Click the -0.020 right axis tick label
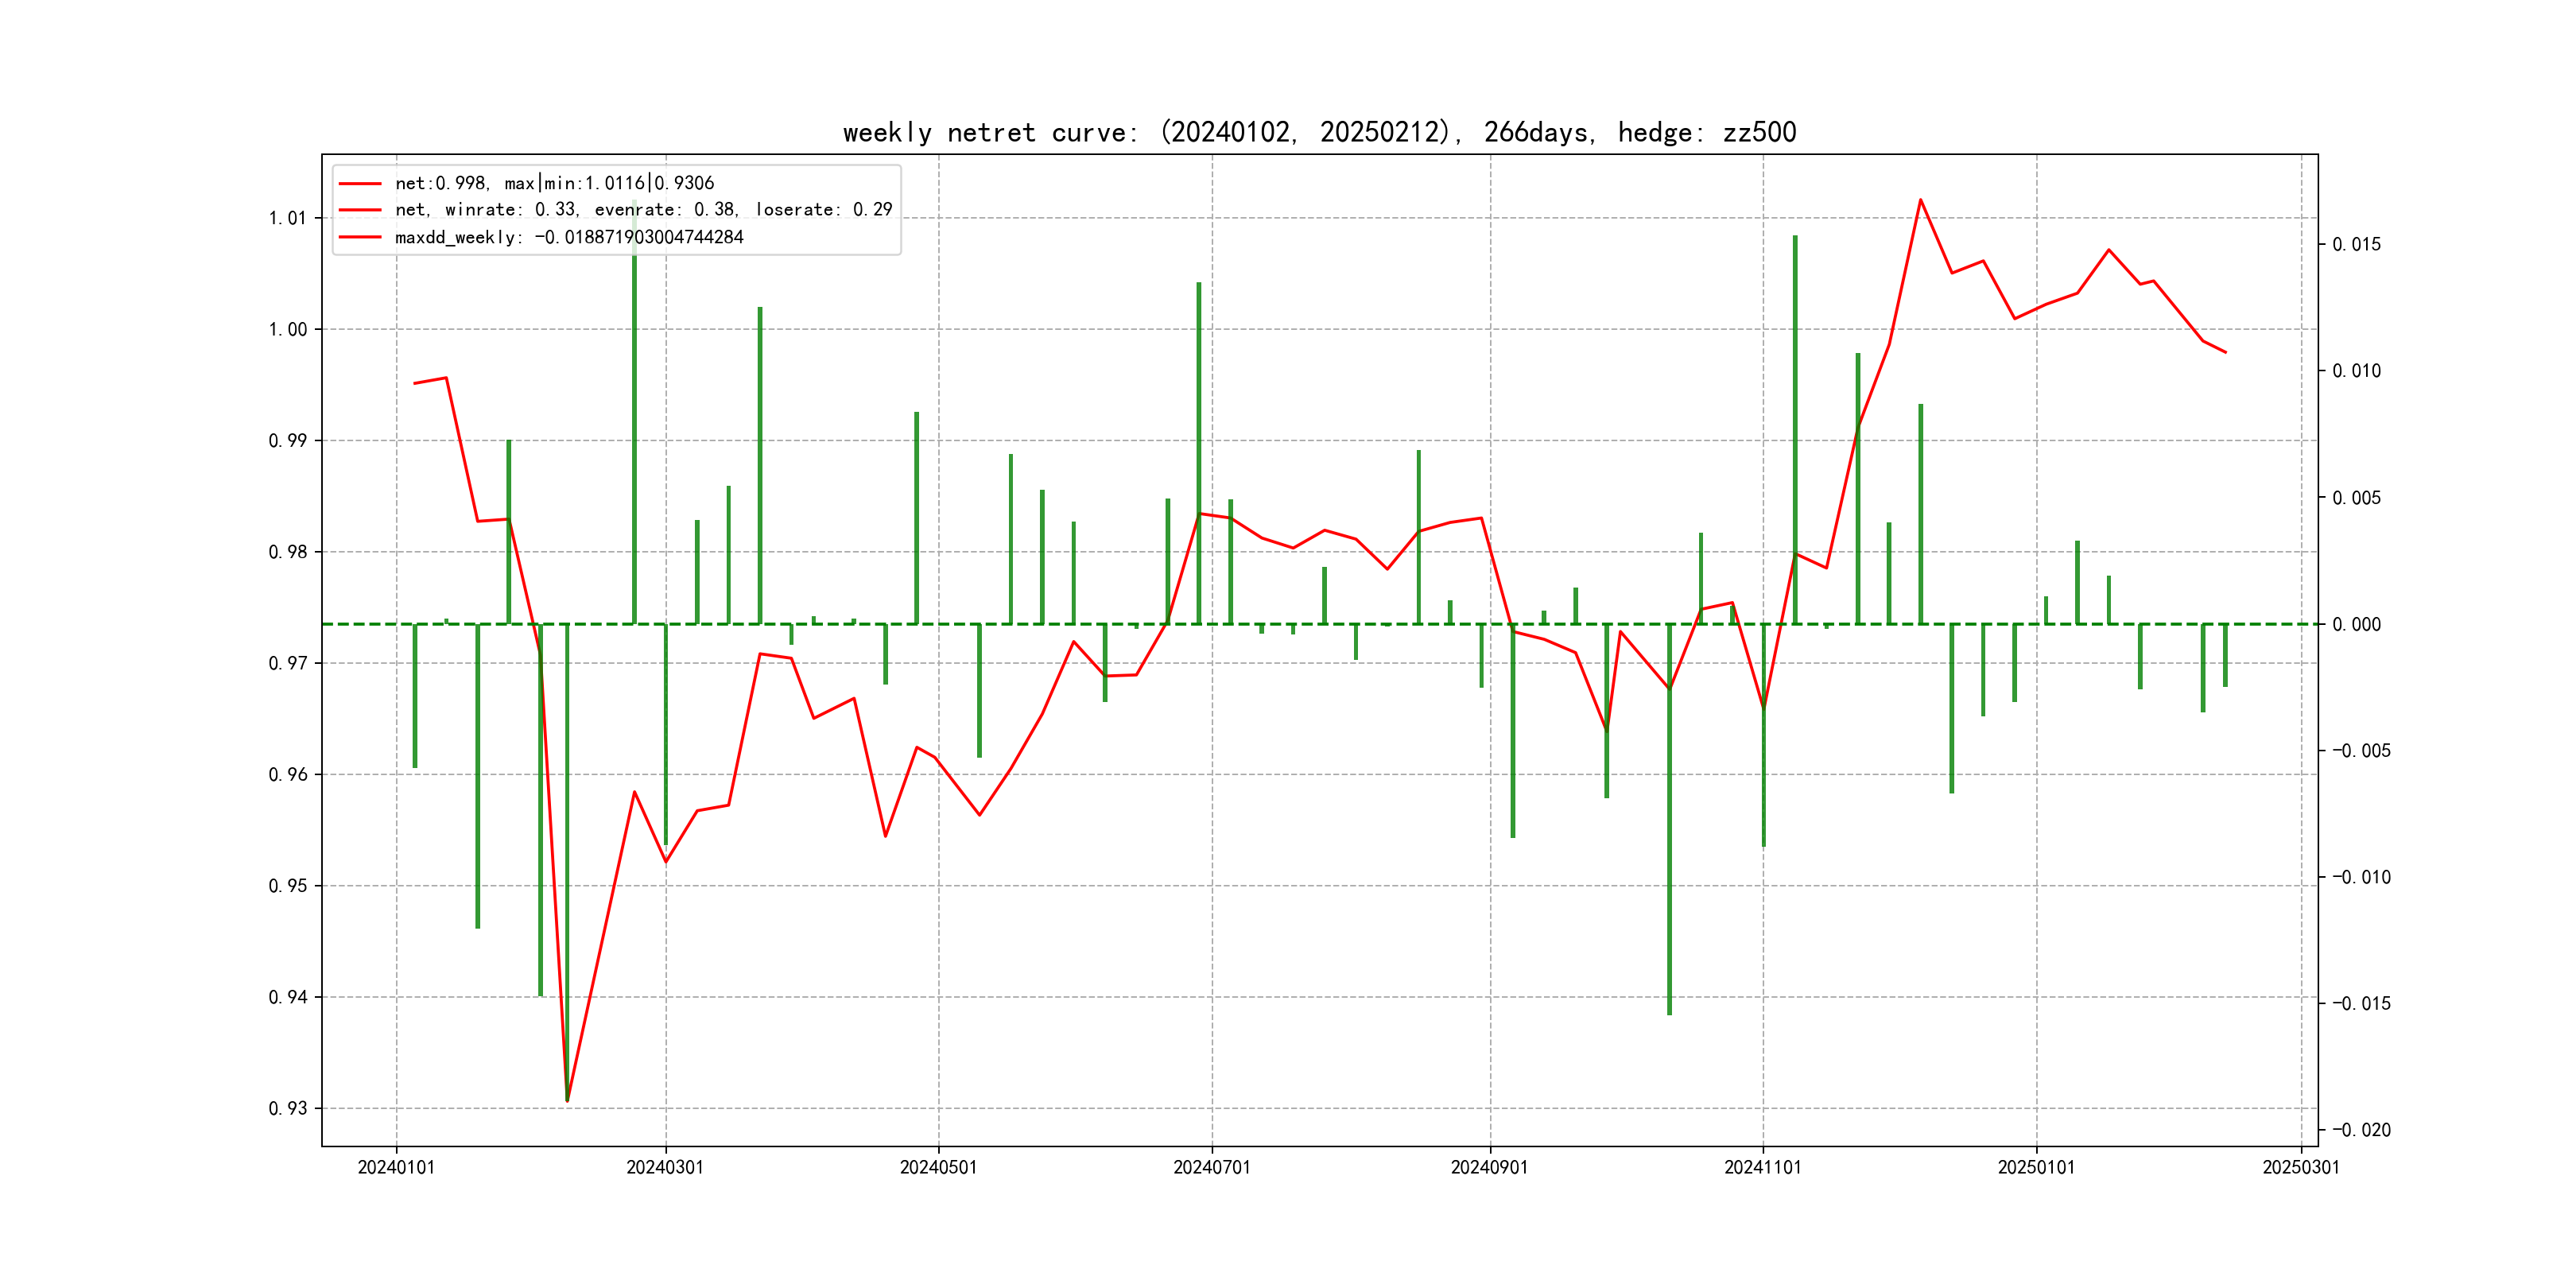 click(x=2361, y=1130)
